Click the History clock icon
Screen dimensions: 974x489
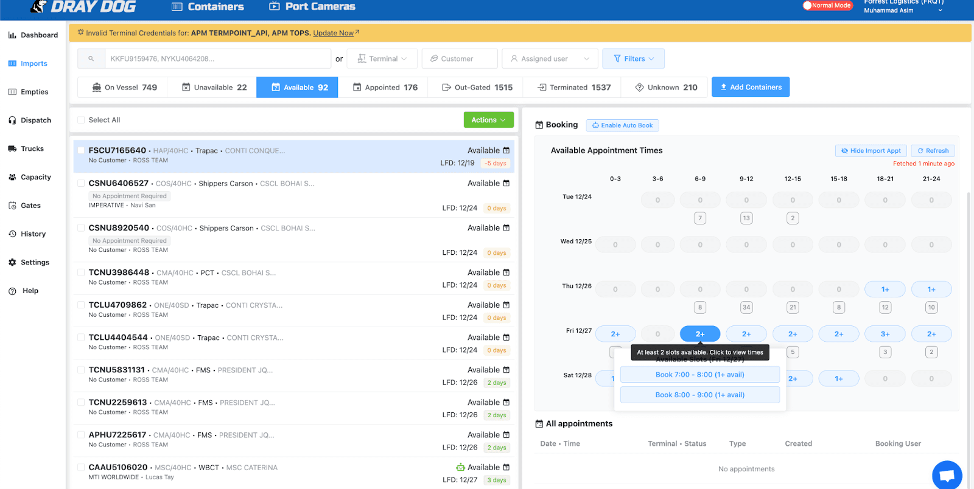[x=12, y=234]
